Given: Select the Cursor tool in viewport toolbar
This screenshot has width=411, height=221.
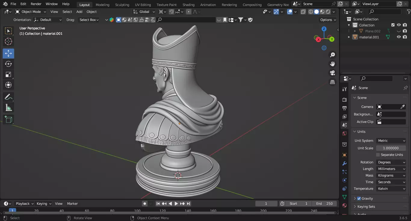Looking at the screenshot, I should (8, 42).
